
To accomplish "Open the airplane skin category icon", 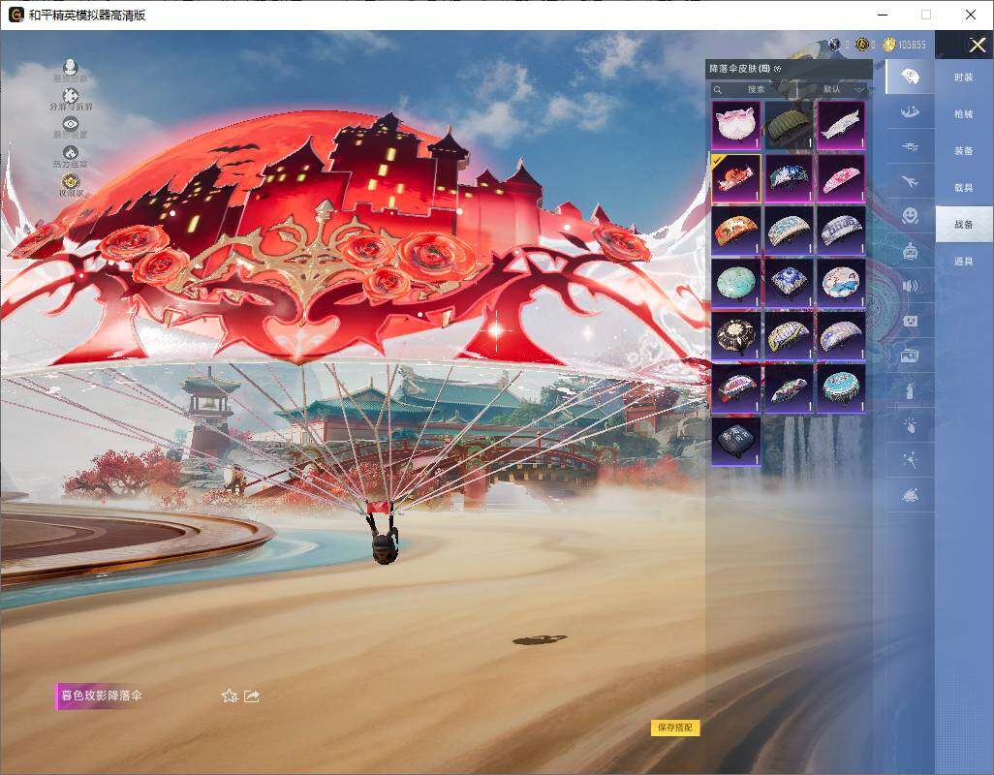I will coord(909,181).
